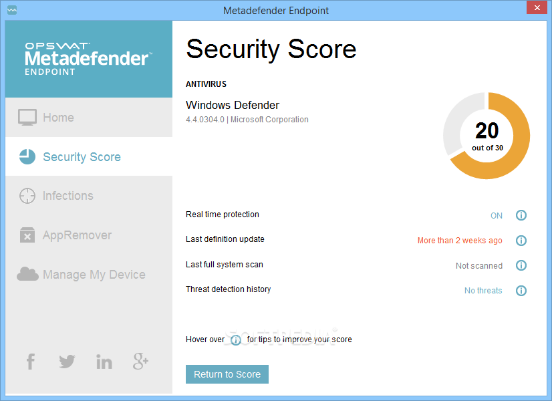
Task: Click the 'Last definition update' label
Action: (225, 239)
